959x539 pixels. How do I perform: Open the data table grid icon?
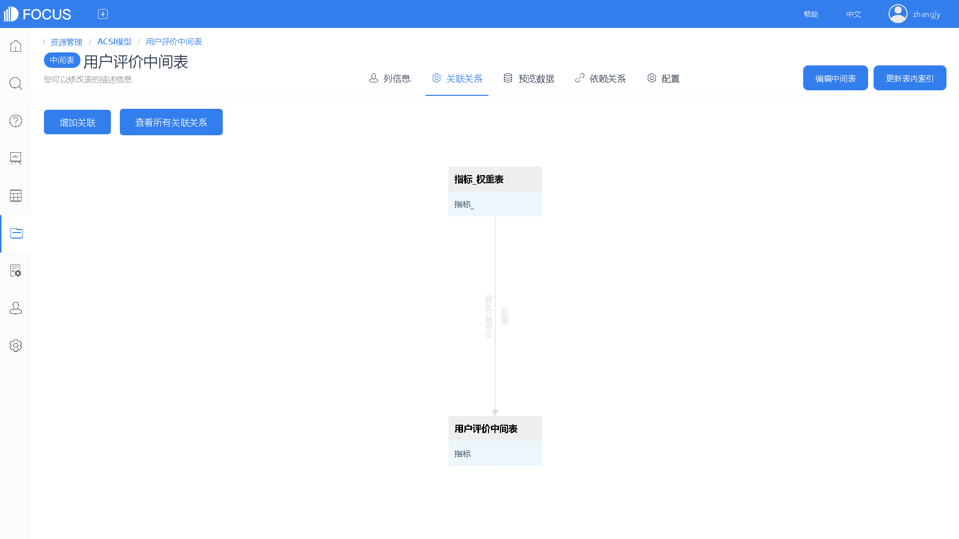(x=15, y=196)
